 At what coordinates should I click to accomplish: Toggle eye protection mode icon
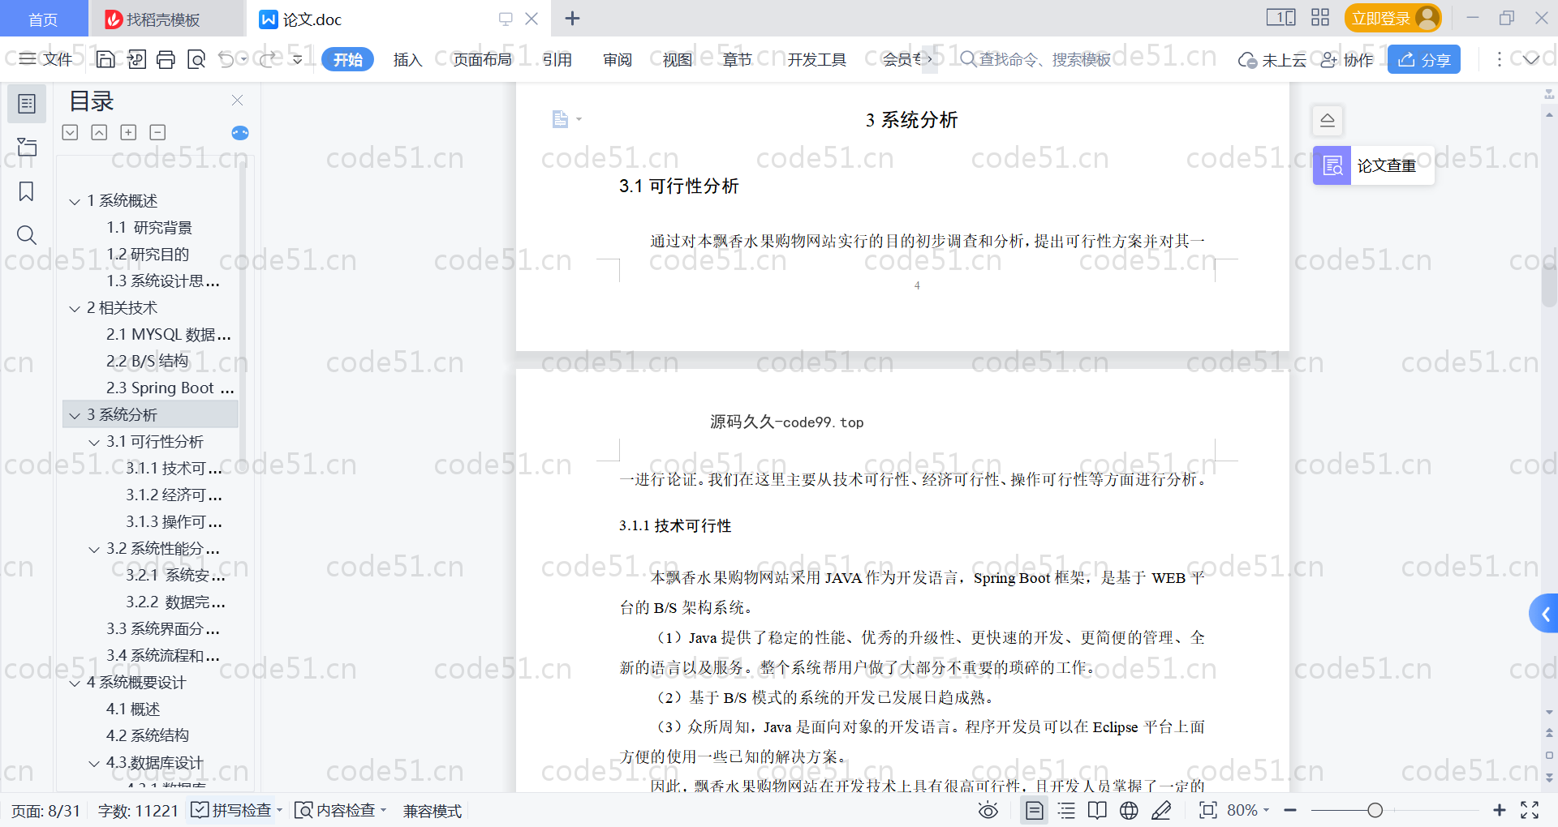coord(988,810)
